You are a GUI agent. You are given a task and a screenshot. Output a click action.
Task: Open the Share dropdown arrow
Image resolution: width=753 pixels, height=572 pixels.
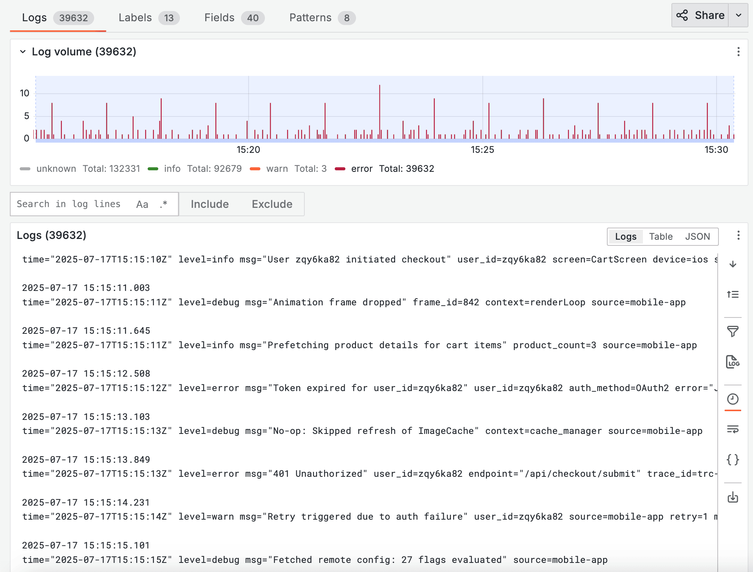click(x=739, y=15)
